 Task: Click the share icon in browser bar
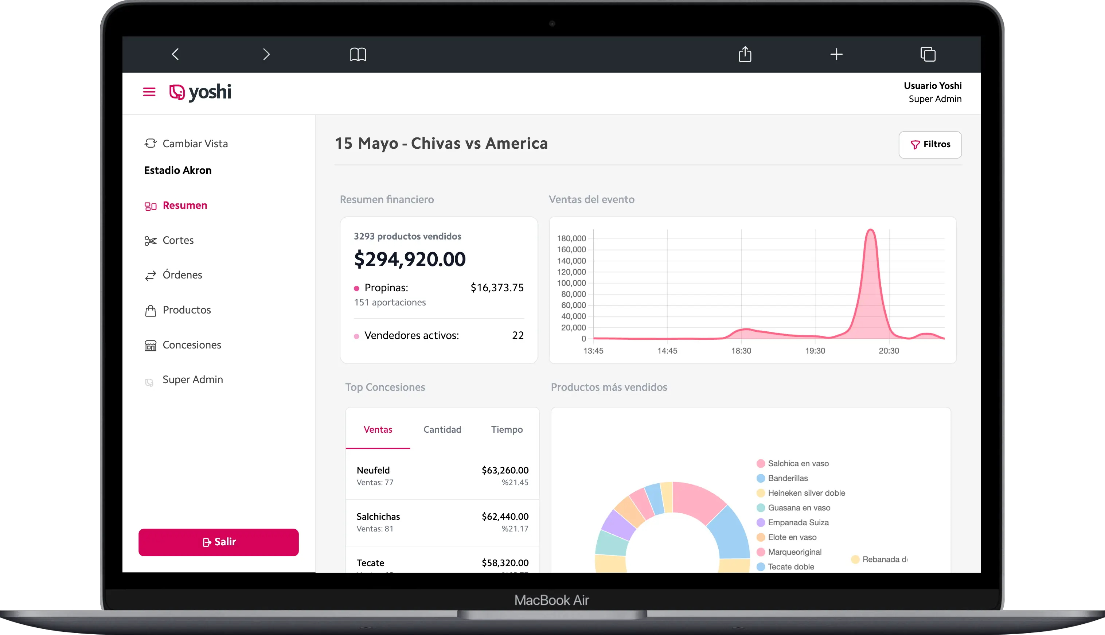pos(745,55)
